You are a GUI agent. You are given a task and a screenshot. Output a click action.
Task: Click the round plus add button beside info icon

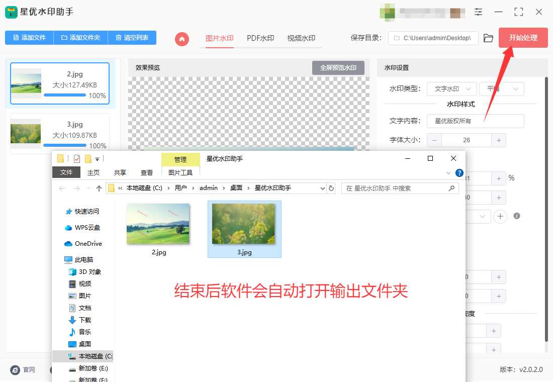500,216
